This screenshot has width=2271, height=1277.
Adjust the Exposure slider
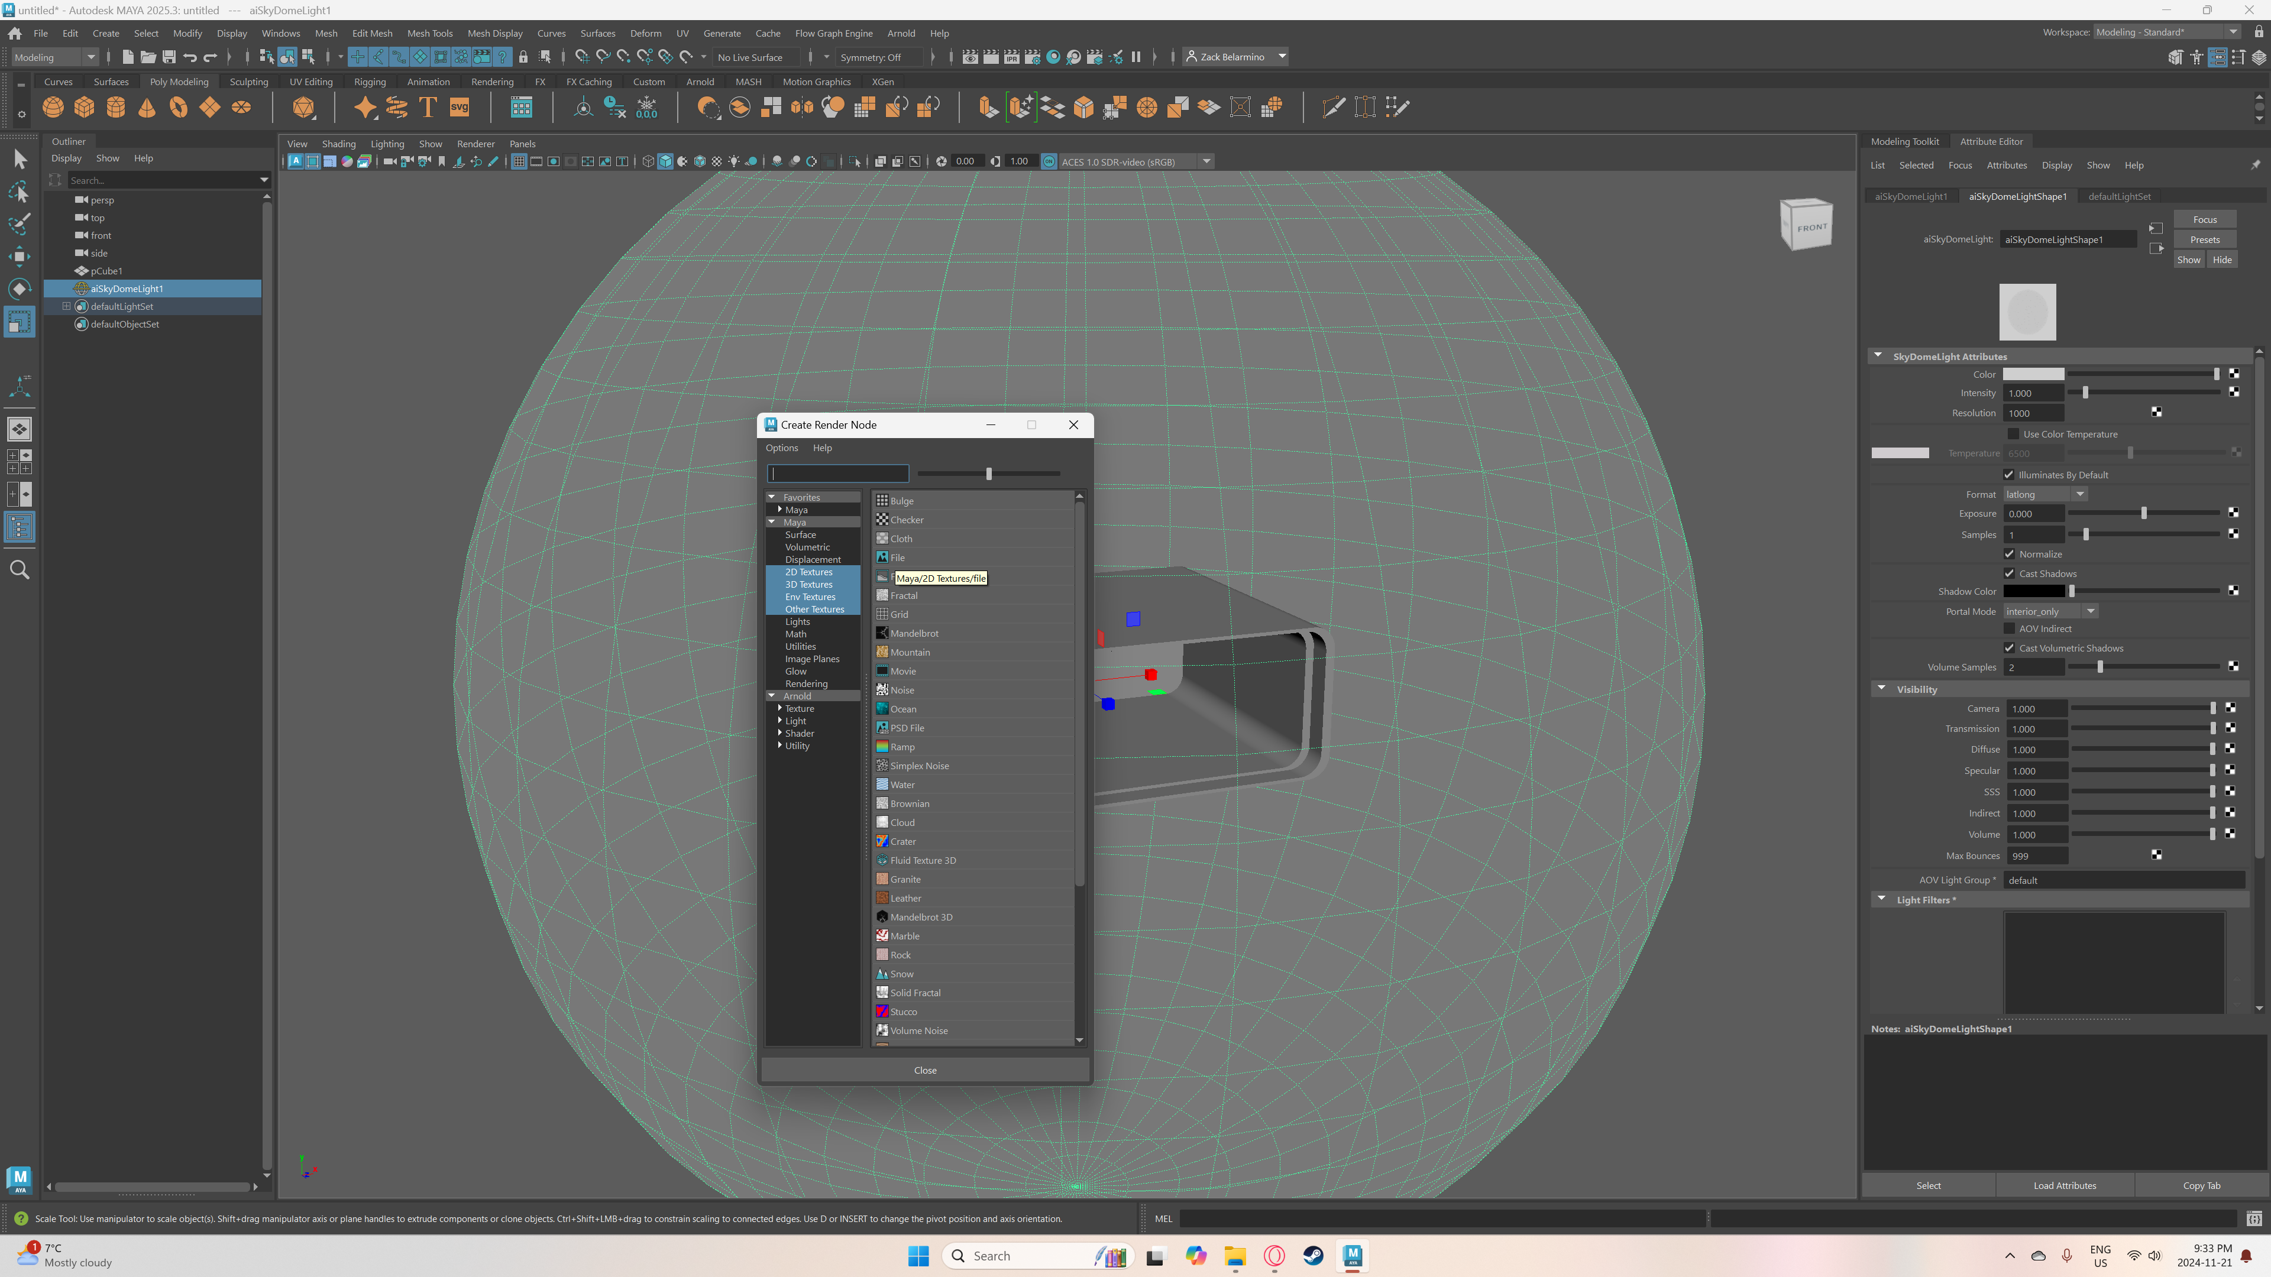[x=2144, y=513]
